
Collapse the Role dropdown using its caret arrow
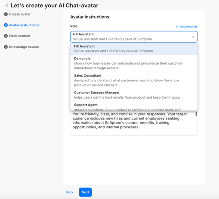tap(193, 37)
